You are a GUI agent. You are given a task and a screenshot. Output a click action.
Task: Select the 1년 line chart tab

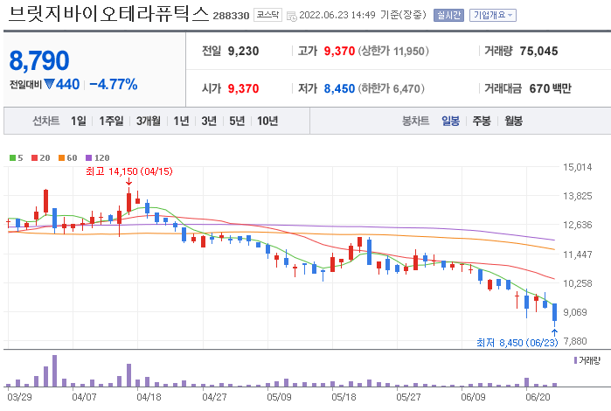pos(181,121)
